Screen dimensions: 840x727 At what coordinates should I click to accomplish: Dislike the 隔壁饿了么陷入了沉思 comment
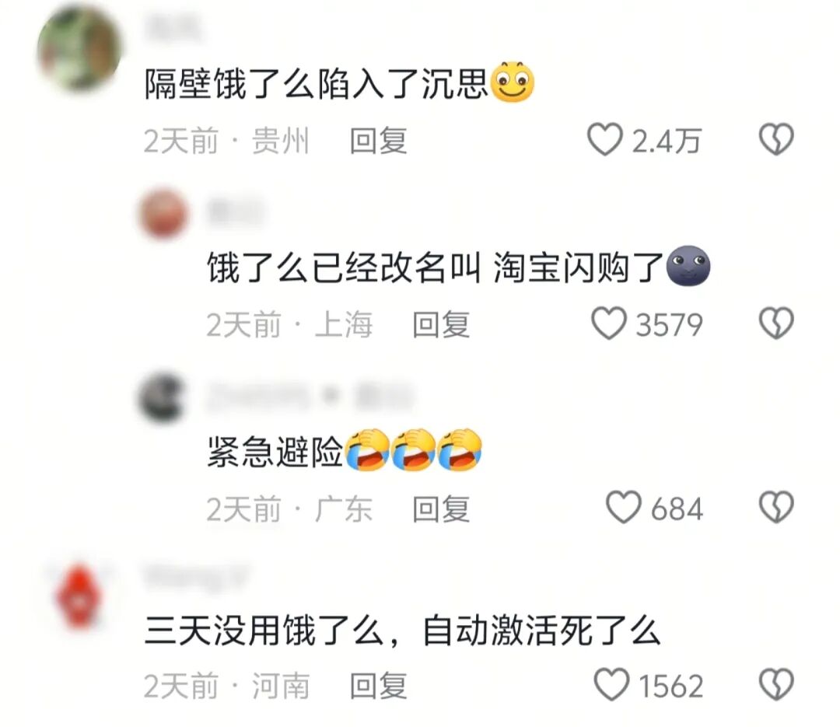776,140
